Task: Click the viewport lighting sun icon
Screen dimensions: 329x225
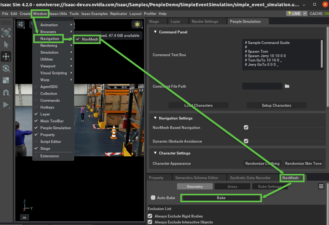Action: (137, 24)
